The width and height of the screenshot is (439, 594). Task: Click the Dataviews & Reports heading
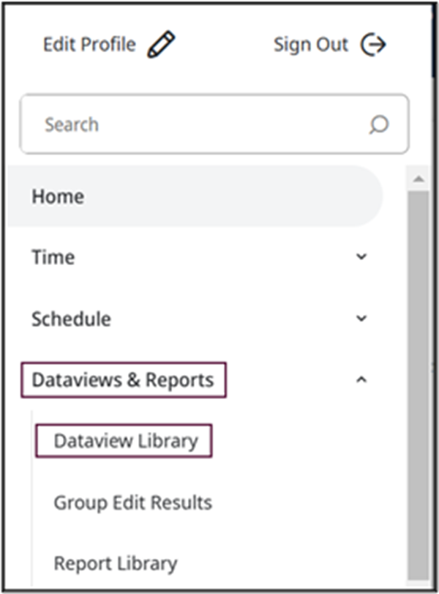pos(124,380)
